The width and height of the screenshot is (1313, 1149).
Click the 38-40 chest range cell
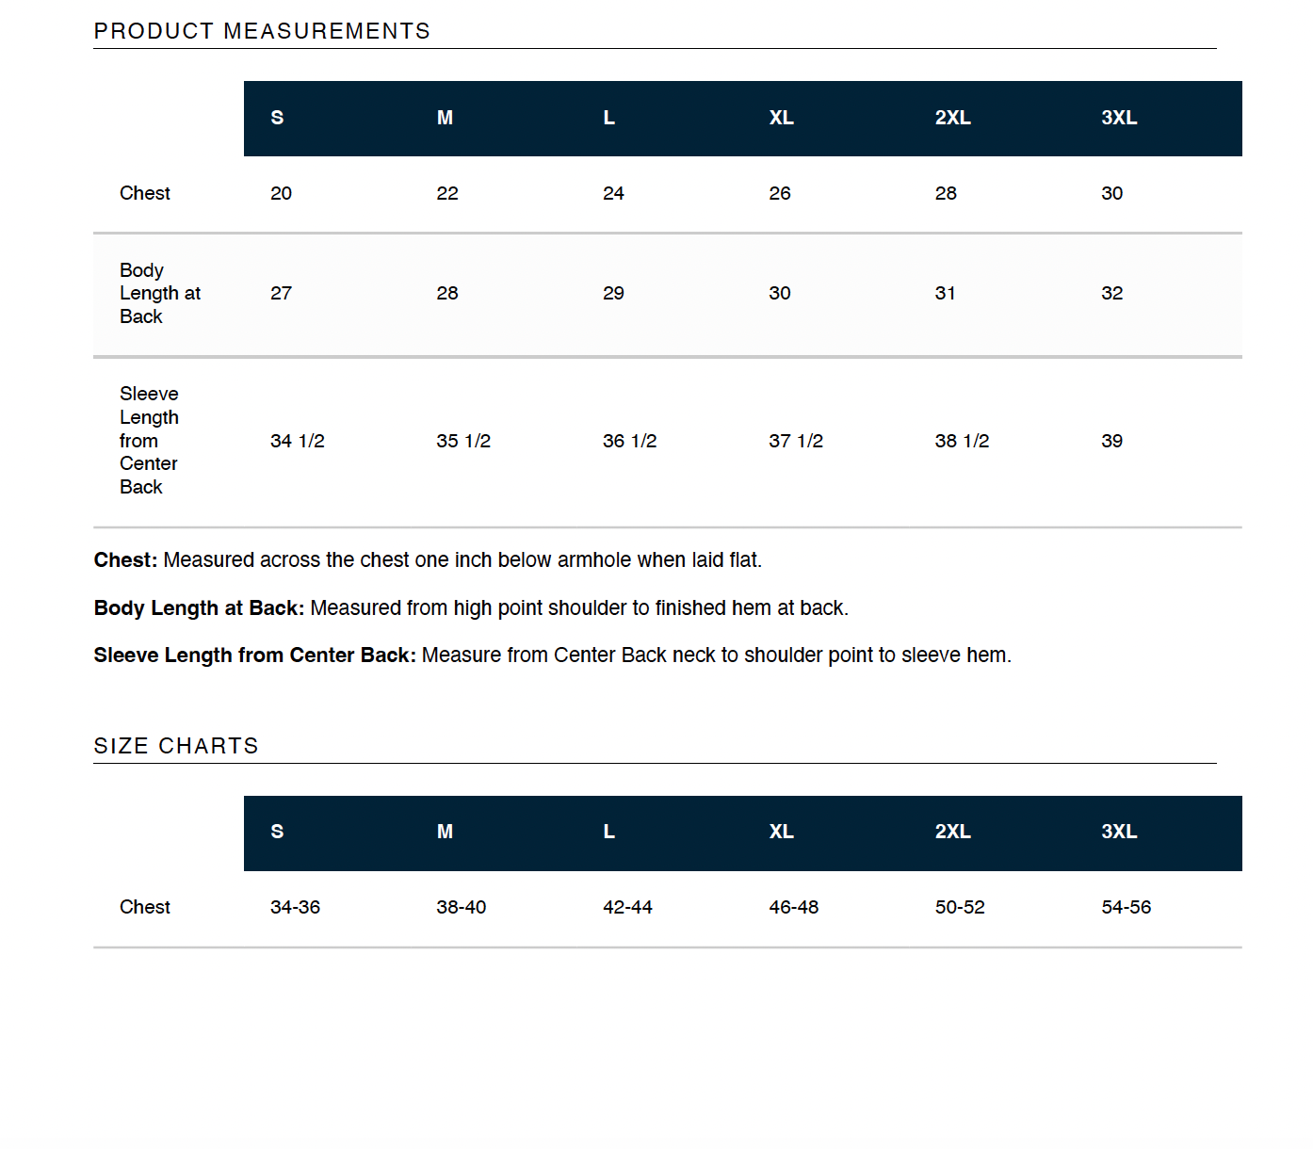click(462, 907)
